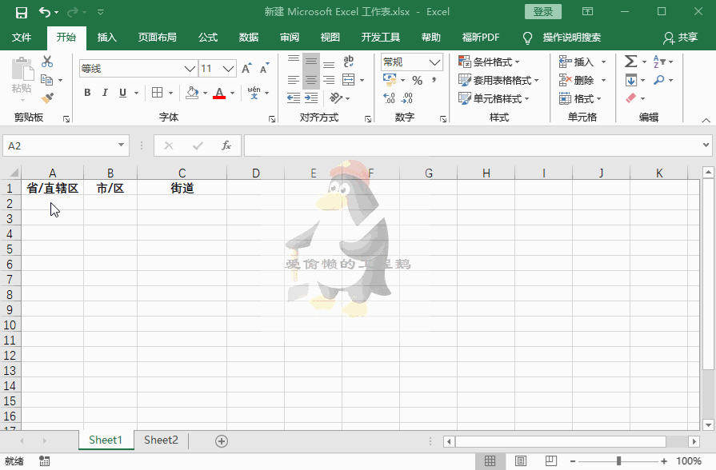Image resolution: width=716 pixels, height=470 pixels.
Task: Click the Comma Style icon
Action: click(434, 80)
